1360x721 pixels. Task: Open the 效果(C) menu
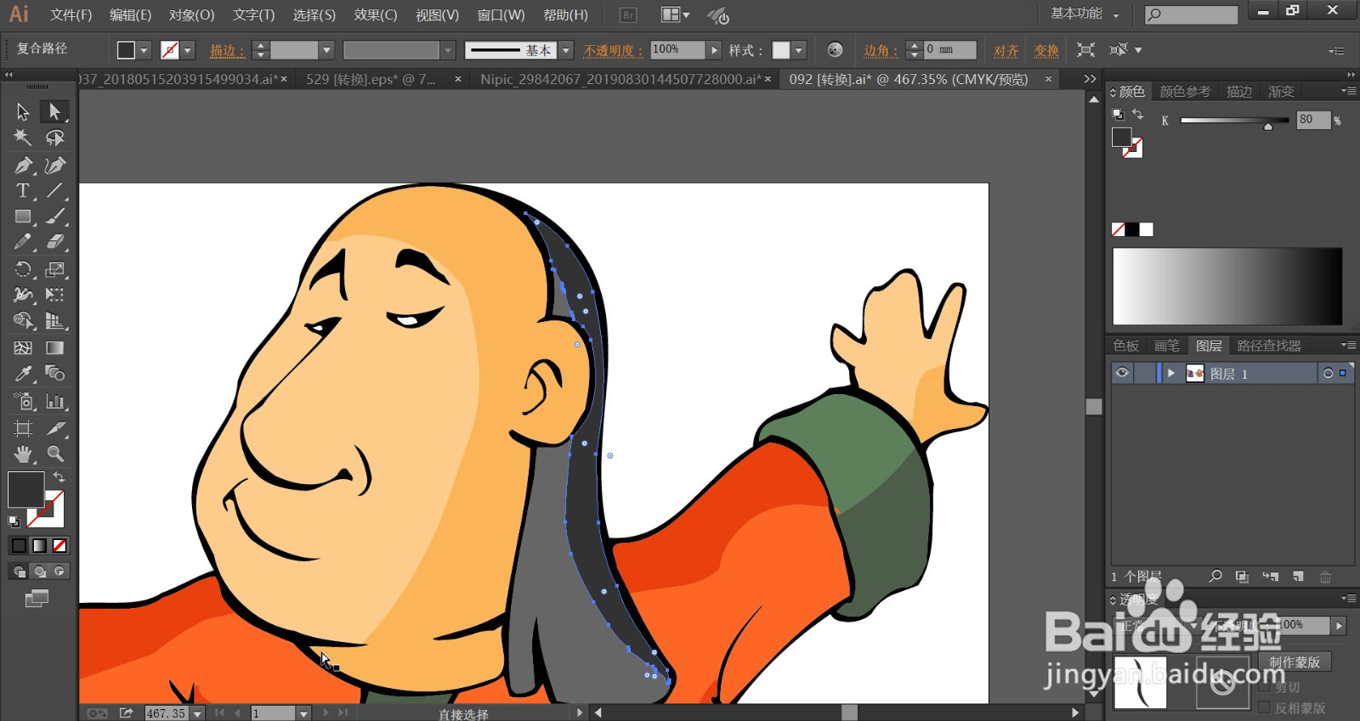click(x=376, y=15)
